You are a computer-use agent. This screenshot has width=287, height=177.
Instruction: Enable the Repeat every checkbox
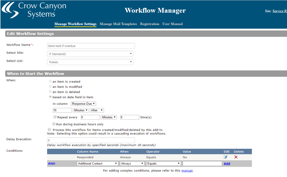55,117
